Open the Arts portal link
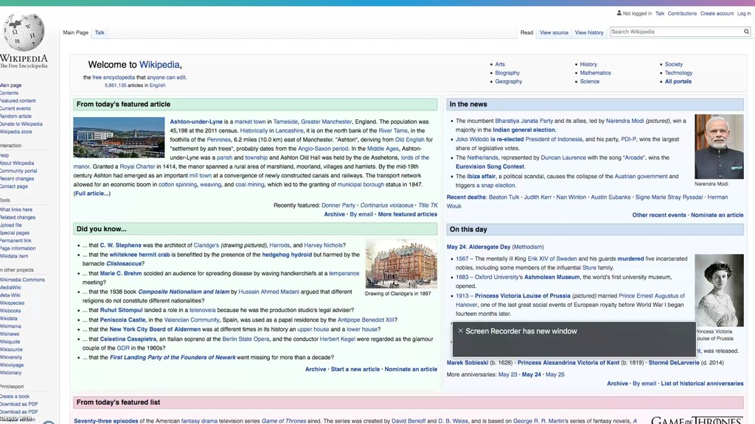This screenshot has width=755, height=424. 500,65
